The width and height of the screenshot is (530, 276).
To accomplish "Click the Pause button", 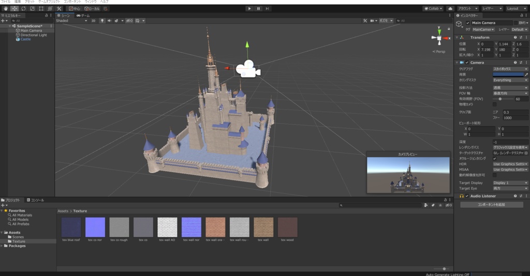I will 258,8.
